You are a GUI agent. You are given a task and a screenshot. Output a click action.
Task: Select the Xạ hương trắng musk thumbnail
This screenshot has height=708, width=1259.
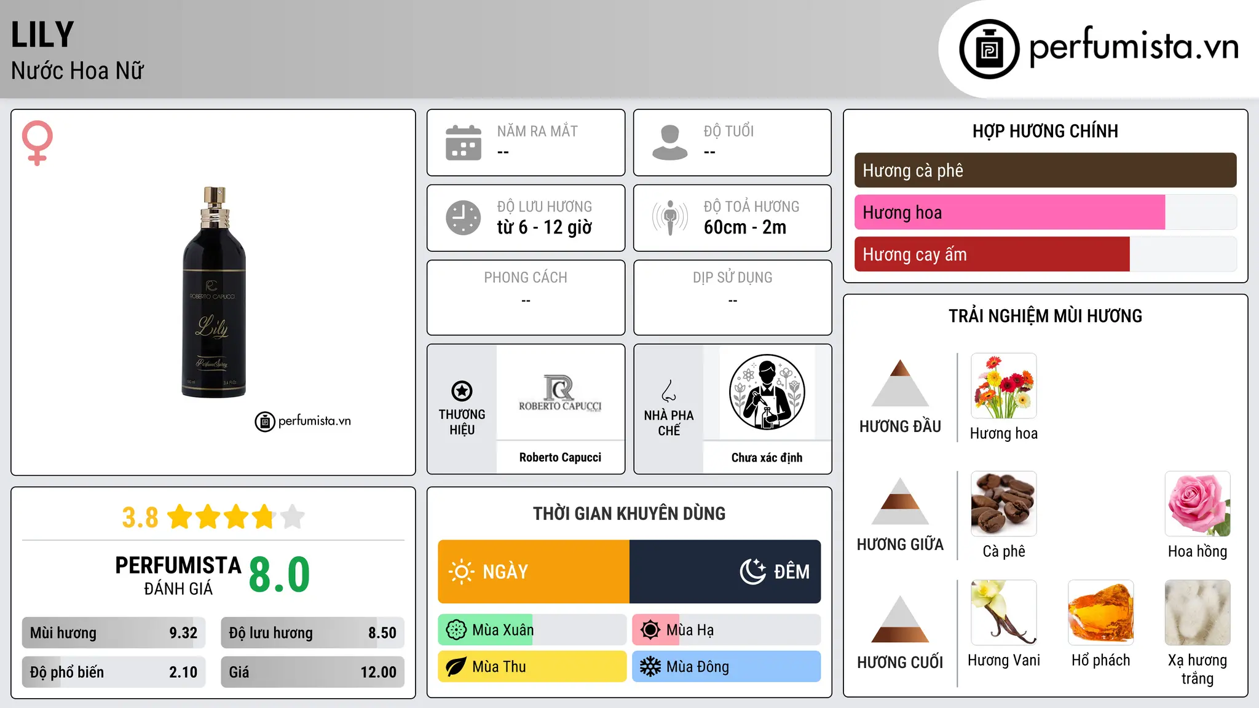click(1198, 613)
